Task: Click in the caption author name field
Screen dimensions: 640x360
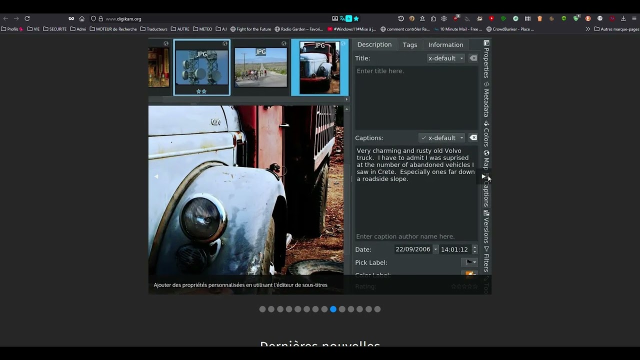Action: tap(416, 236)
